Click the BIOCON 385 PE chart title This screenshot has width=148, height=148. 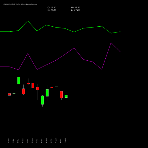20,4
